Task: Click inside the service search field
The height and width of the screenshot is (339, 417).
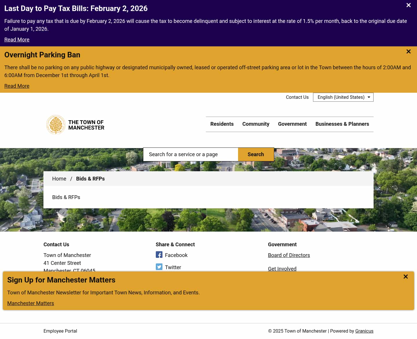Action: pos(188,154)
